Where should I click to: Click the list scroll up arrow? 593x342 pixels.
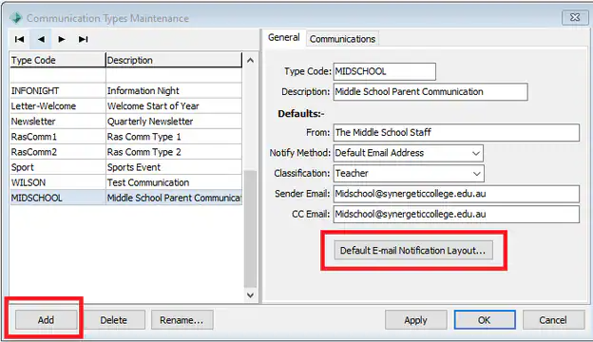[250, 60]
